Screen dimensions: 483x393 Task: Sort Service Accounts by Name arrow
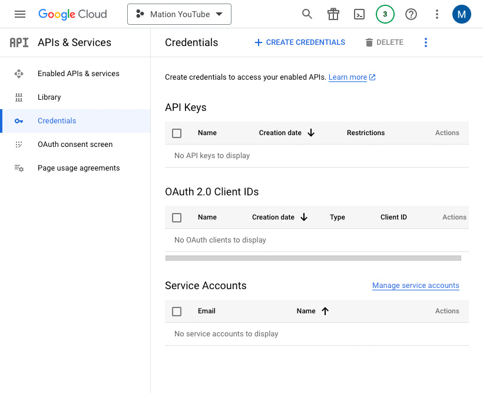pyautogui.click(x=325, y=311)
